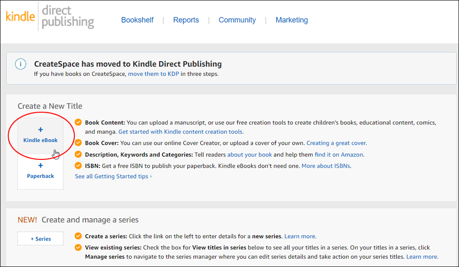Click the 'Create a New Title' heading

pyautogui.click(x=50, y=106)
